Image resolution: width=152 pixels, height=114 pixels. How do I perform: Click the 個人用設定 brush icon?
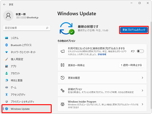click(x=7, y=59)
